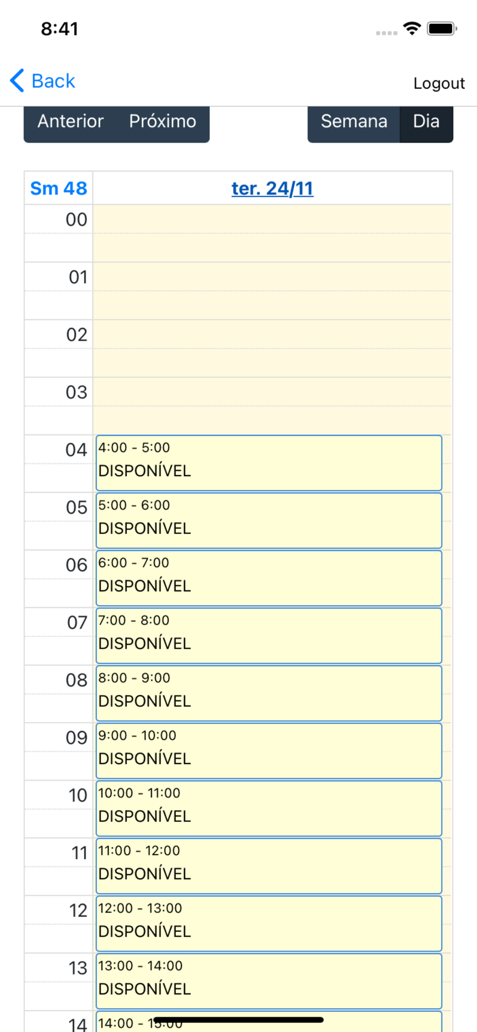This screenshot has height=1032, width=477.
Task: Select the 4:00 - 5:00 available slot
Action: pyautogui.click(x=268, y=463)
